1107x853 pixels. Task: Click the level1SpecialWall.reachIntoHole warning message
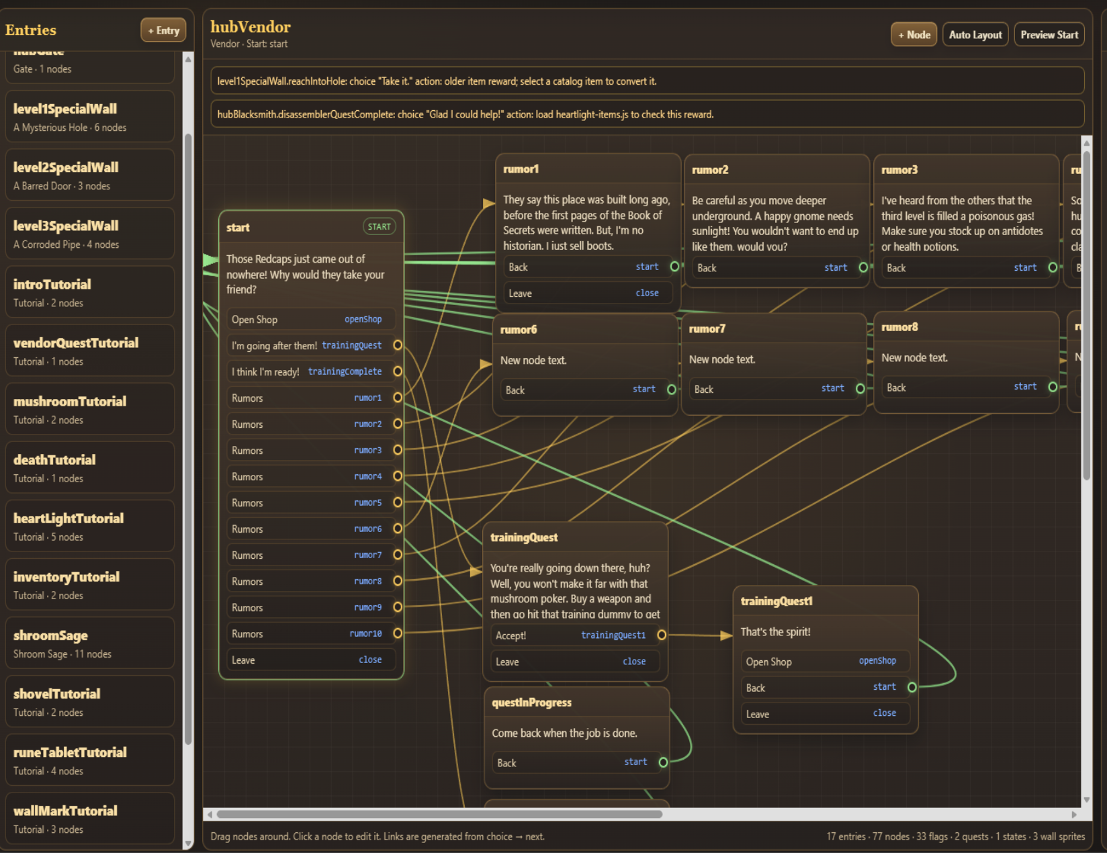tap(647, 81)
